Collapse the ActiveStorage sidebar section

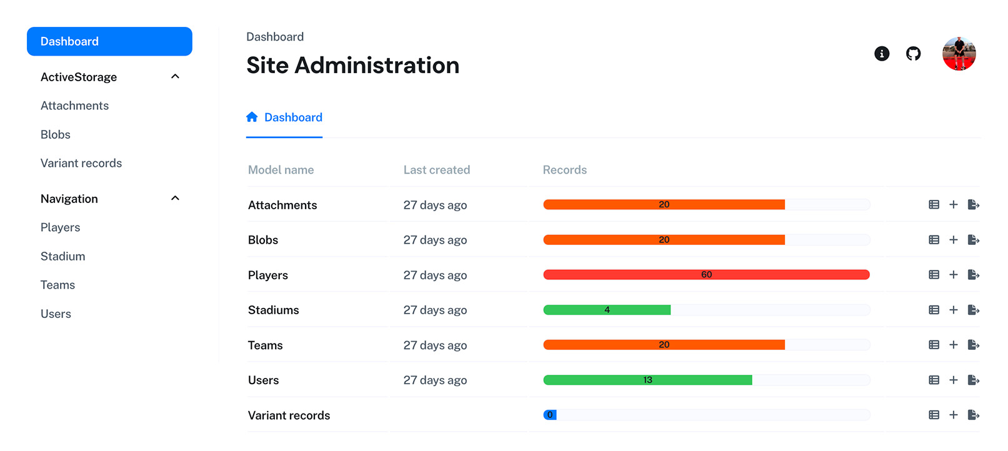[175, 77]
